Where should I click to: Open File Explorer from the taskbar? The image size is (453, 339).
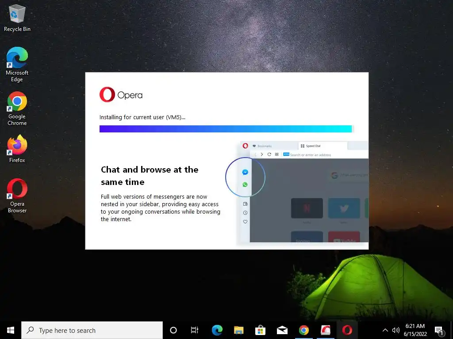pos(238,330)
